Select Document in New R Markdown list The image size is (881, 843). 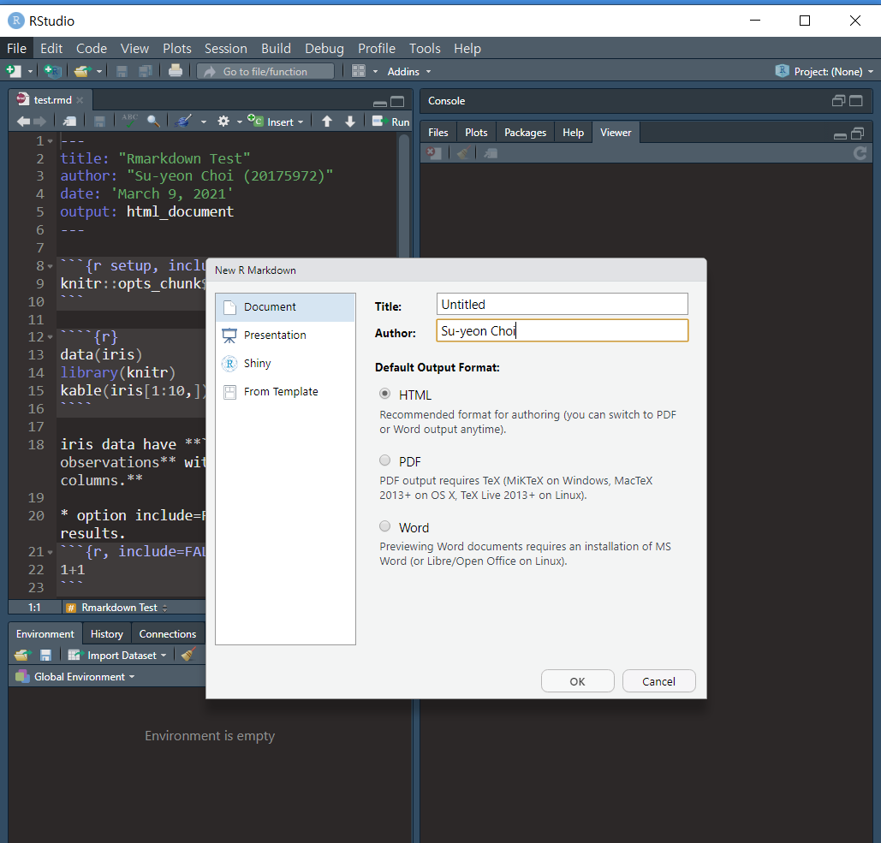point(285,307)
